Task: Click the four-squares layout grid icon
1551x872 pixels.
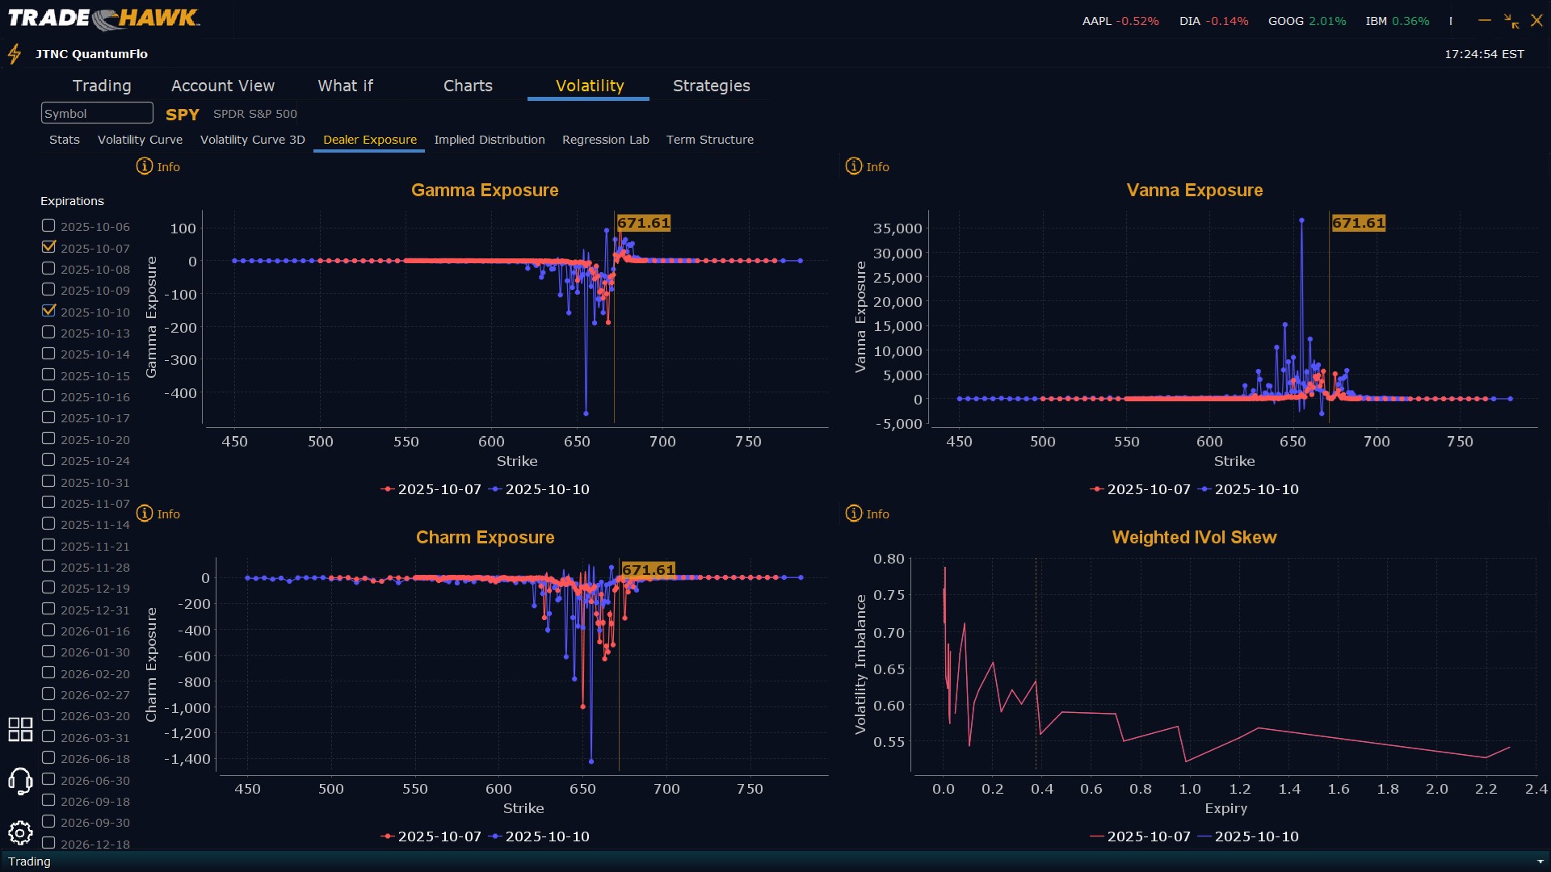Action: click(20, 729)
